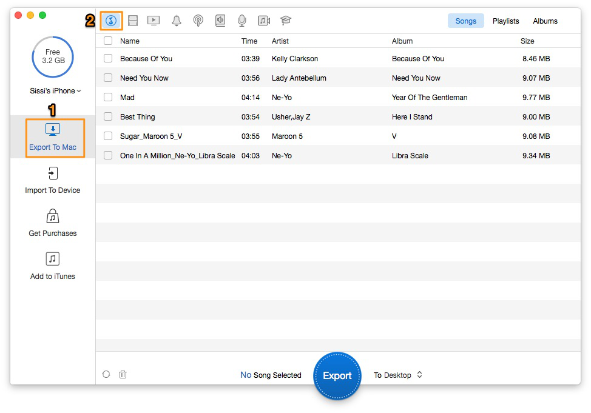591x413 pixels.
Task: Select Export To Mac in sidebar
Action: point(53,138)
